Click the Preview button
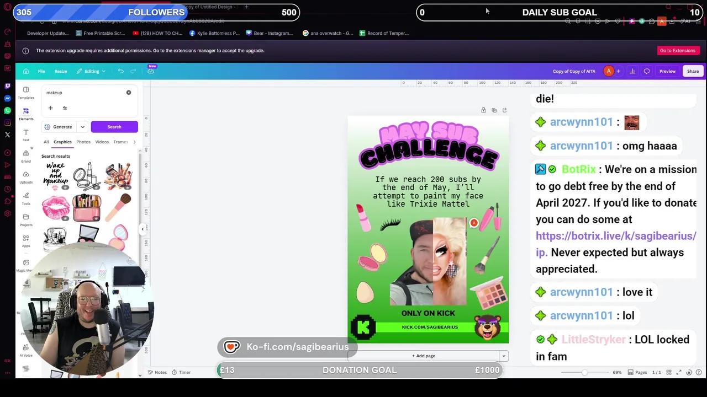707x397 pixels. click(667, 71)
